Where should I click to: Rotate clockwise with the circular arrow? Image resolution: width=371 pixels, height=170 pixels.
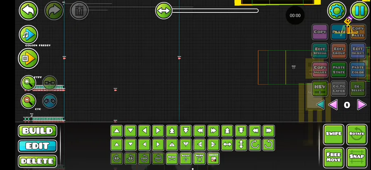coord(255,144)
